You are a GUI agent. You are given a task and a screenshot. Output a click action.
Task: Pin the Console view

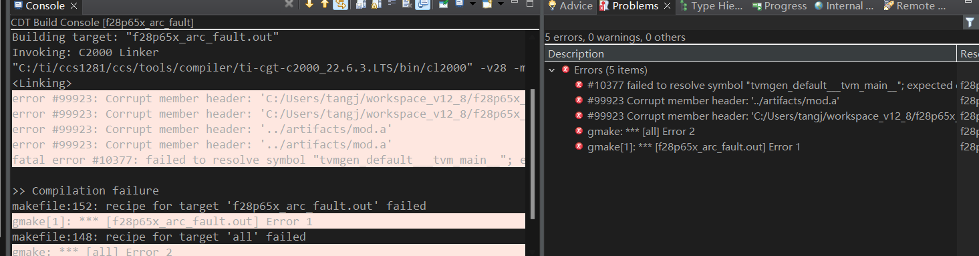pyautogui.click(x=444, y=4)
